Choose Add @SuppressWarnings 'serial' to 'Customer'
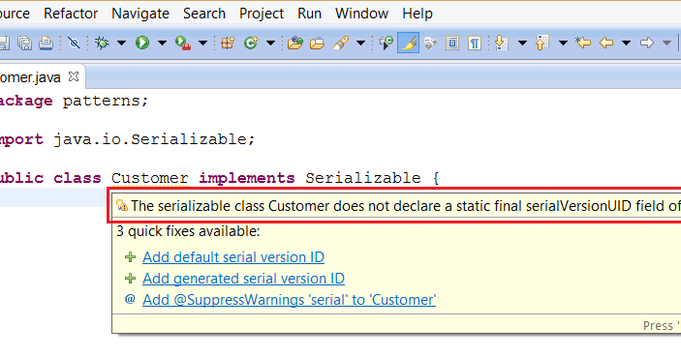Viewport: 681px width, 357px height. [289, 300]
